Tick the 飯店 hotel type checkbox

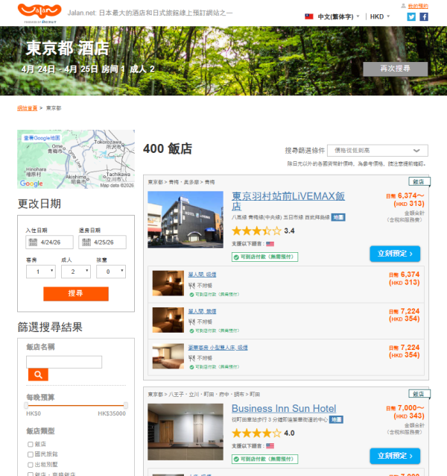tap(31, 445)
